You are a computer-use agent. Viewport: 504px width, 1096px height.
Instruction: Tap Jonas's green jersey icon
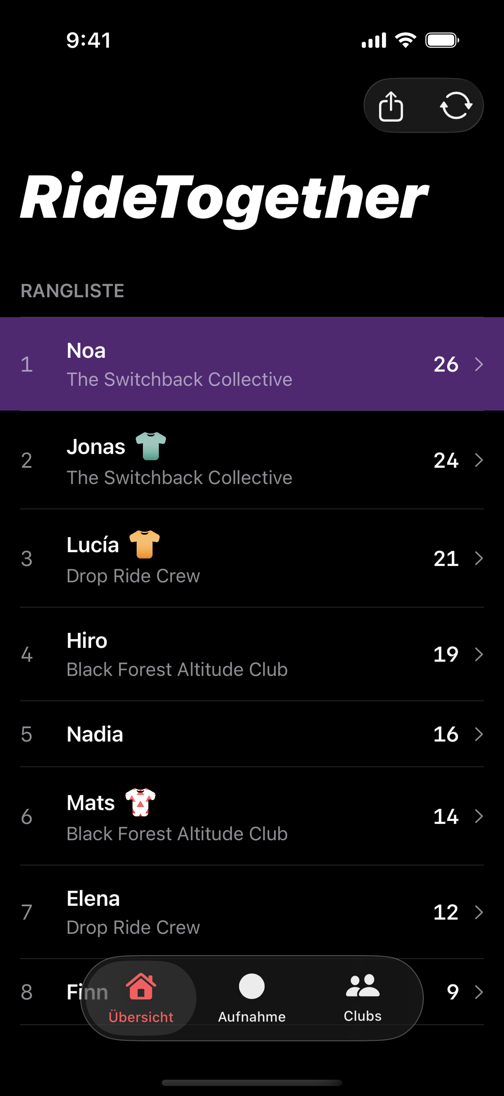(x=150, y=446)
